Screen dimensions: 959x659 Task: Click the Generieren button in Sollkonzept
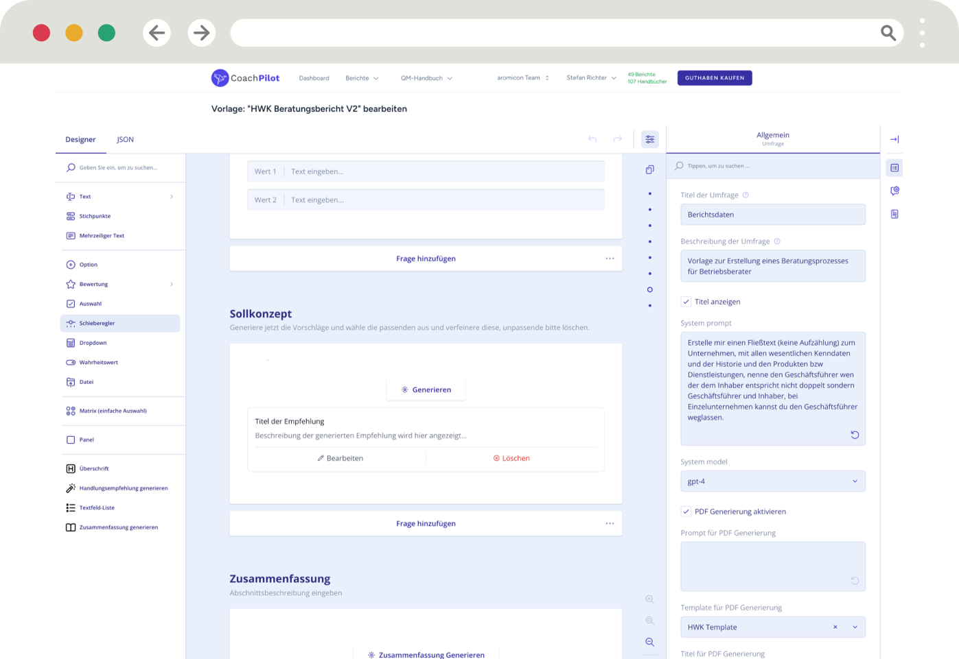(x=426, y=390)
